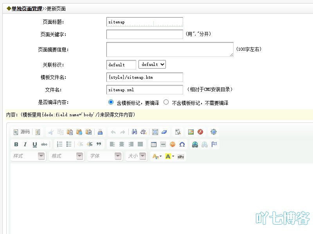The width and height of the screenshot is (313, 234).
Task: Click the Insert Link globe icon
Action: [x=195, y=144]
